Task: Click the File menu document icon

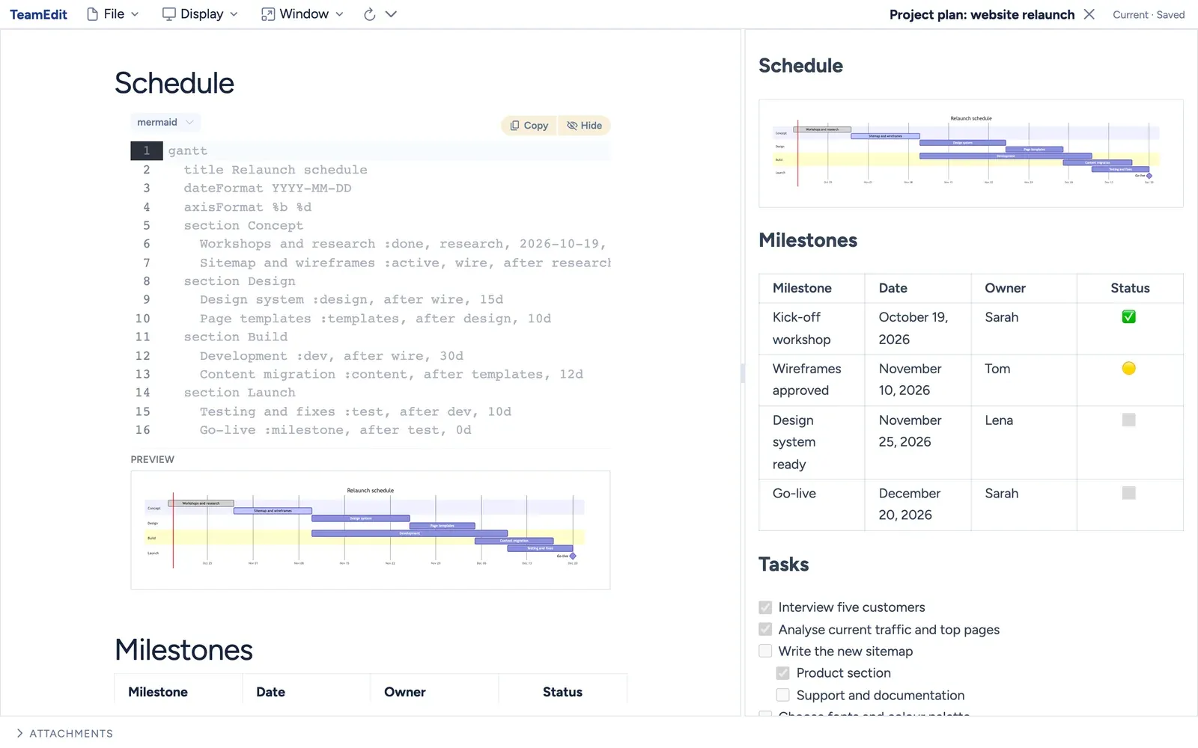Action: (x=93, y=14)
